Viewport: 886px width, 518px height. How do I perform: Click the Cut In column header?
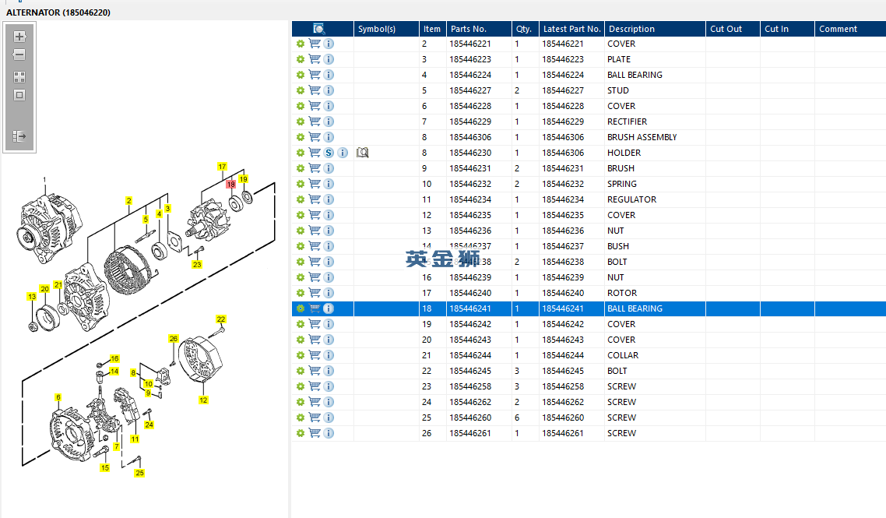787,29
